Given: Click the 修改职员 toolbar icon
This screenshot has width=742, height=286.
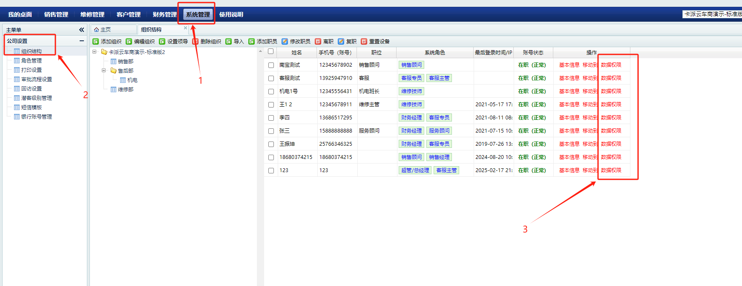Looking at the screenshot, I should [x=285, y=41].
